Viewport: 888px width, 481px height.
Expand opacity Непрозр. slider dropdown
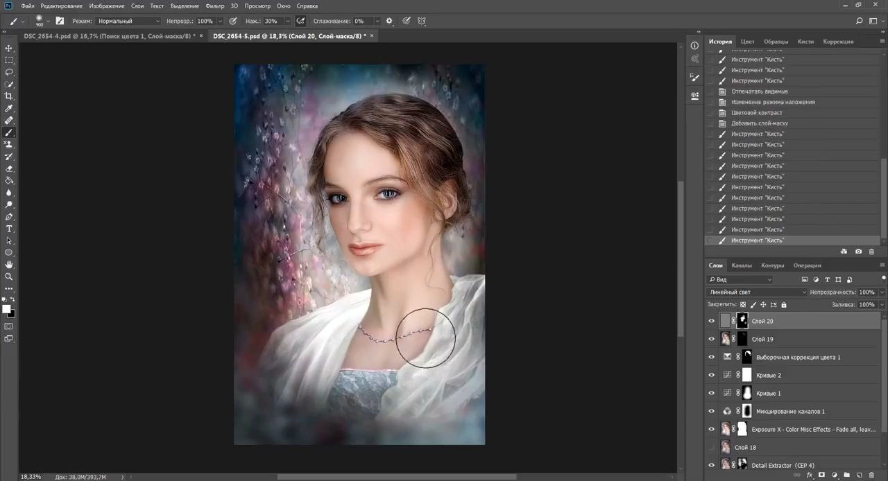pyautogui.click(x=221, y=21)
